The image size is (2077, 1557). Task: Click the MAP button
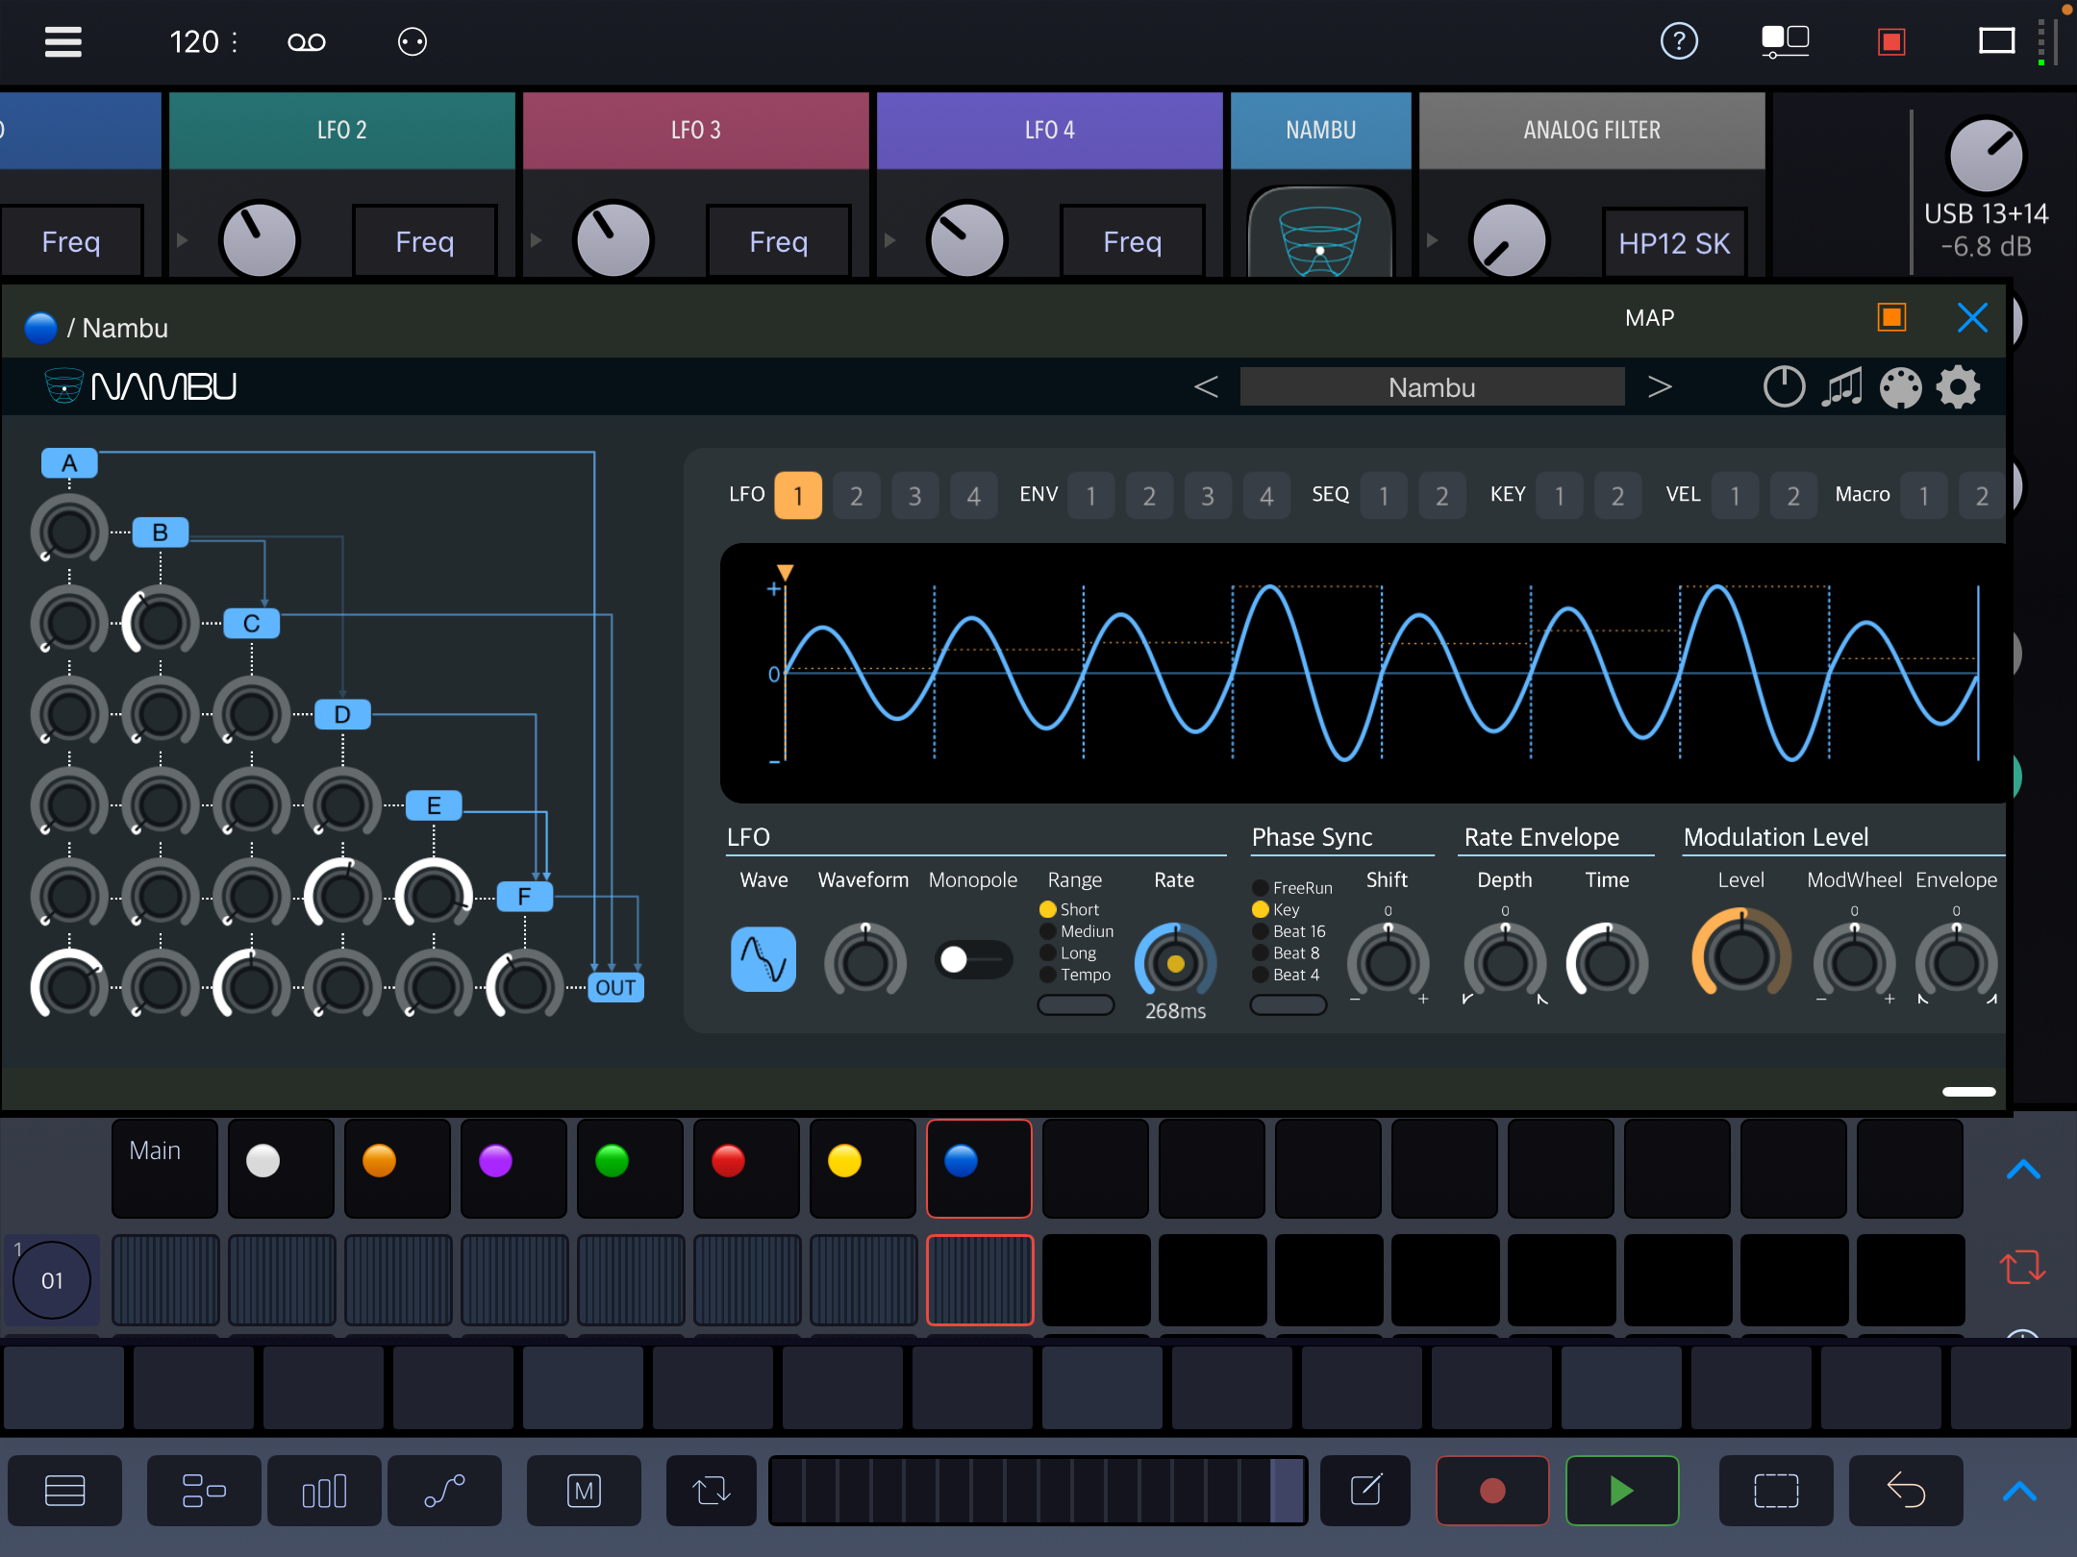pyautogui.click(x=1650, y=318)
